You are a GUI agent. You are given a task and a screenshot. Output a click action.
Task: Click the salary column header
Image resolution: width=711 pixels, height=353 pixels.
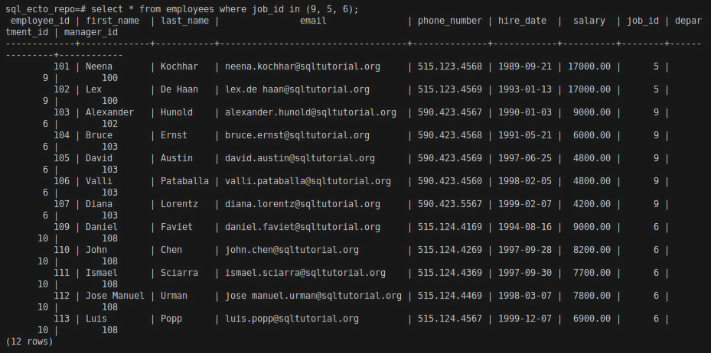click(x=589, y=21)
